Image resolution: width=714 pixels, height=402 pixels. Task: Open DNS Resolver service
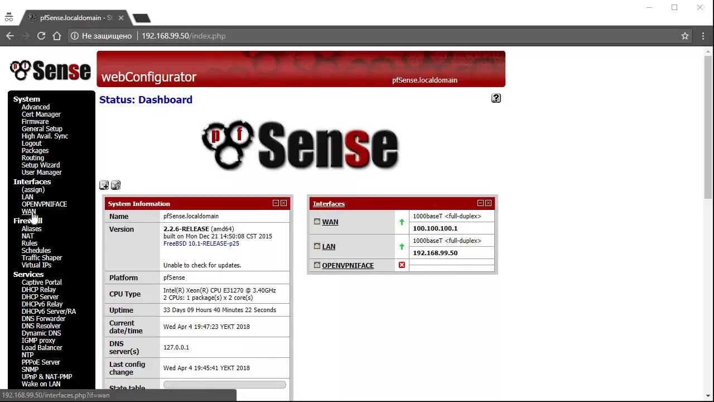pos(41,326)
